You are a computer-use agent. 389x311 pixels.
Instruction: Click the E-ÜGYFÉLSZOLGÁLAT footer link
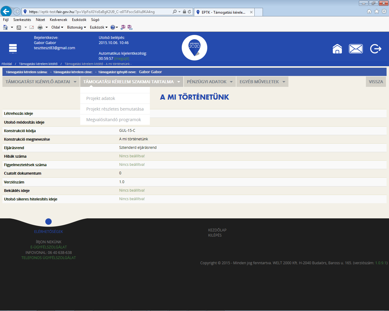tap(49, 247)
